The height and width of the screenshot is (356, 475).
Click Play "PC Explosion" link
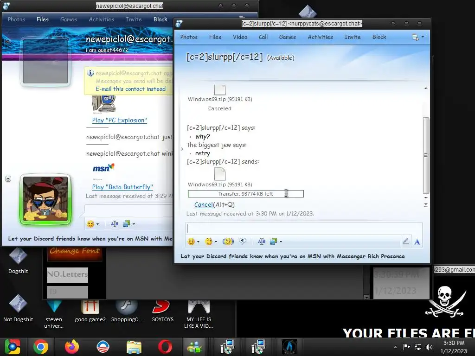[119, 120]
